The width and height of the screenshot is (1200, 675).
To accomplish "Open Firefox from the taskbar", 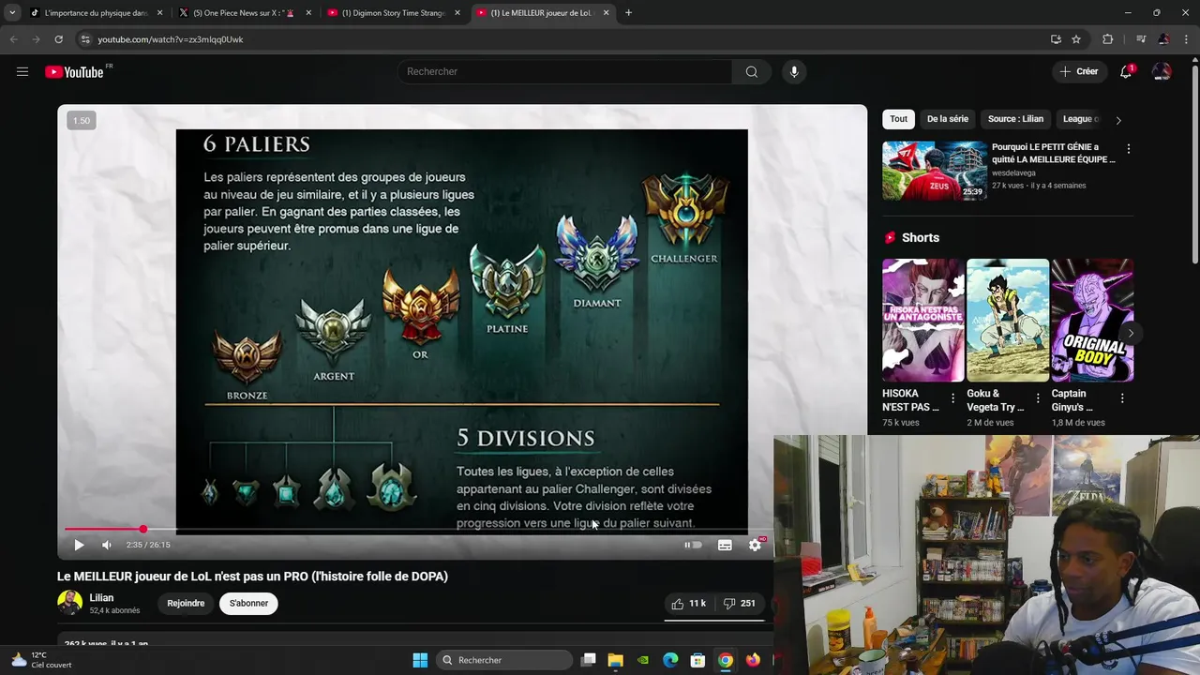I will (x=753, y=660).
